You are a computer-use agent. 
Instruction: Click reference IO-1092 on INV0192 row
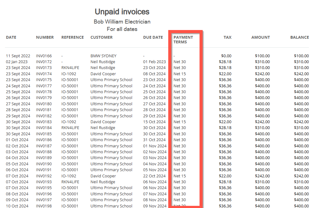[69, 176]
